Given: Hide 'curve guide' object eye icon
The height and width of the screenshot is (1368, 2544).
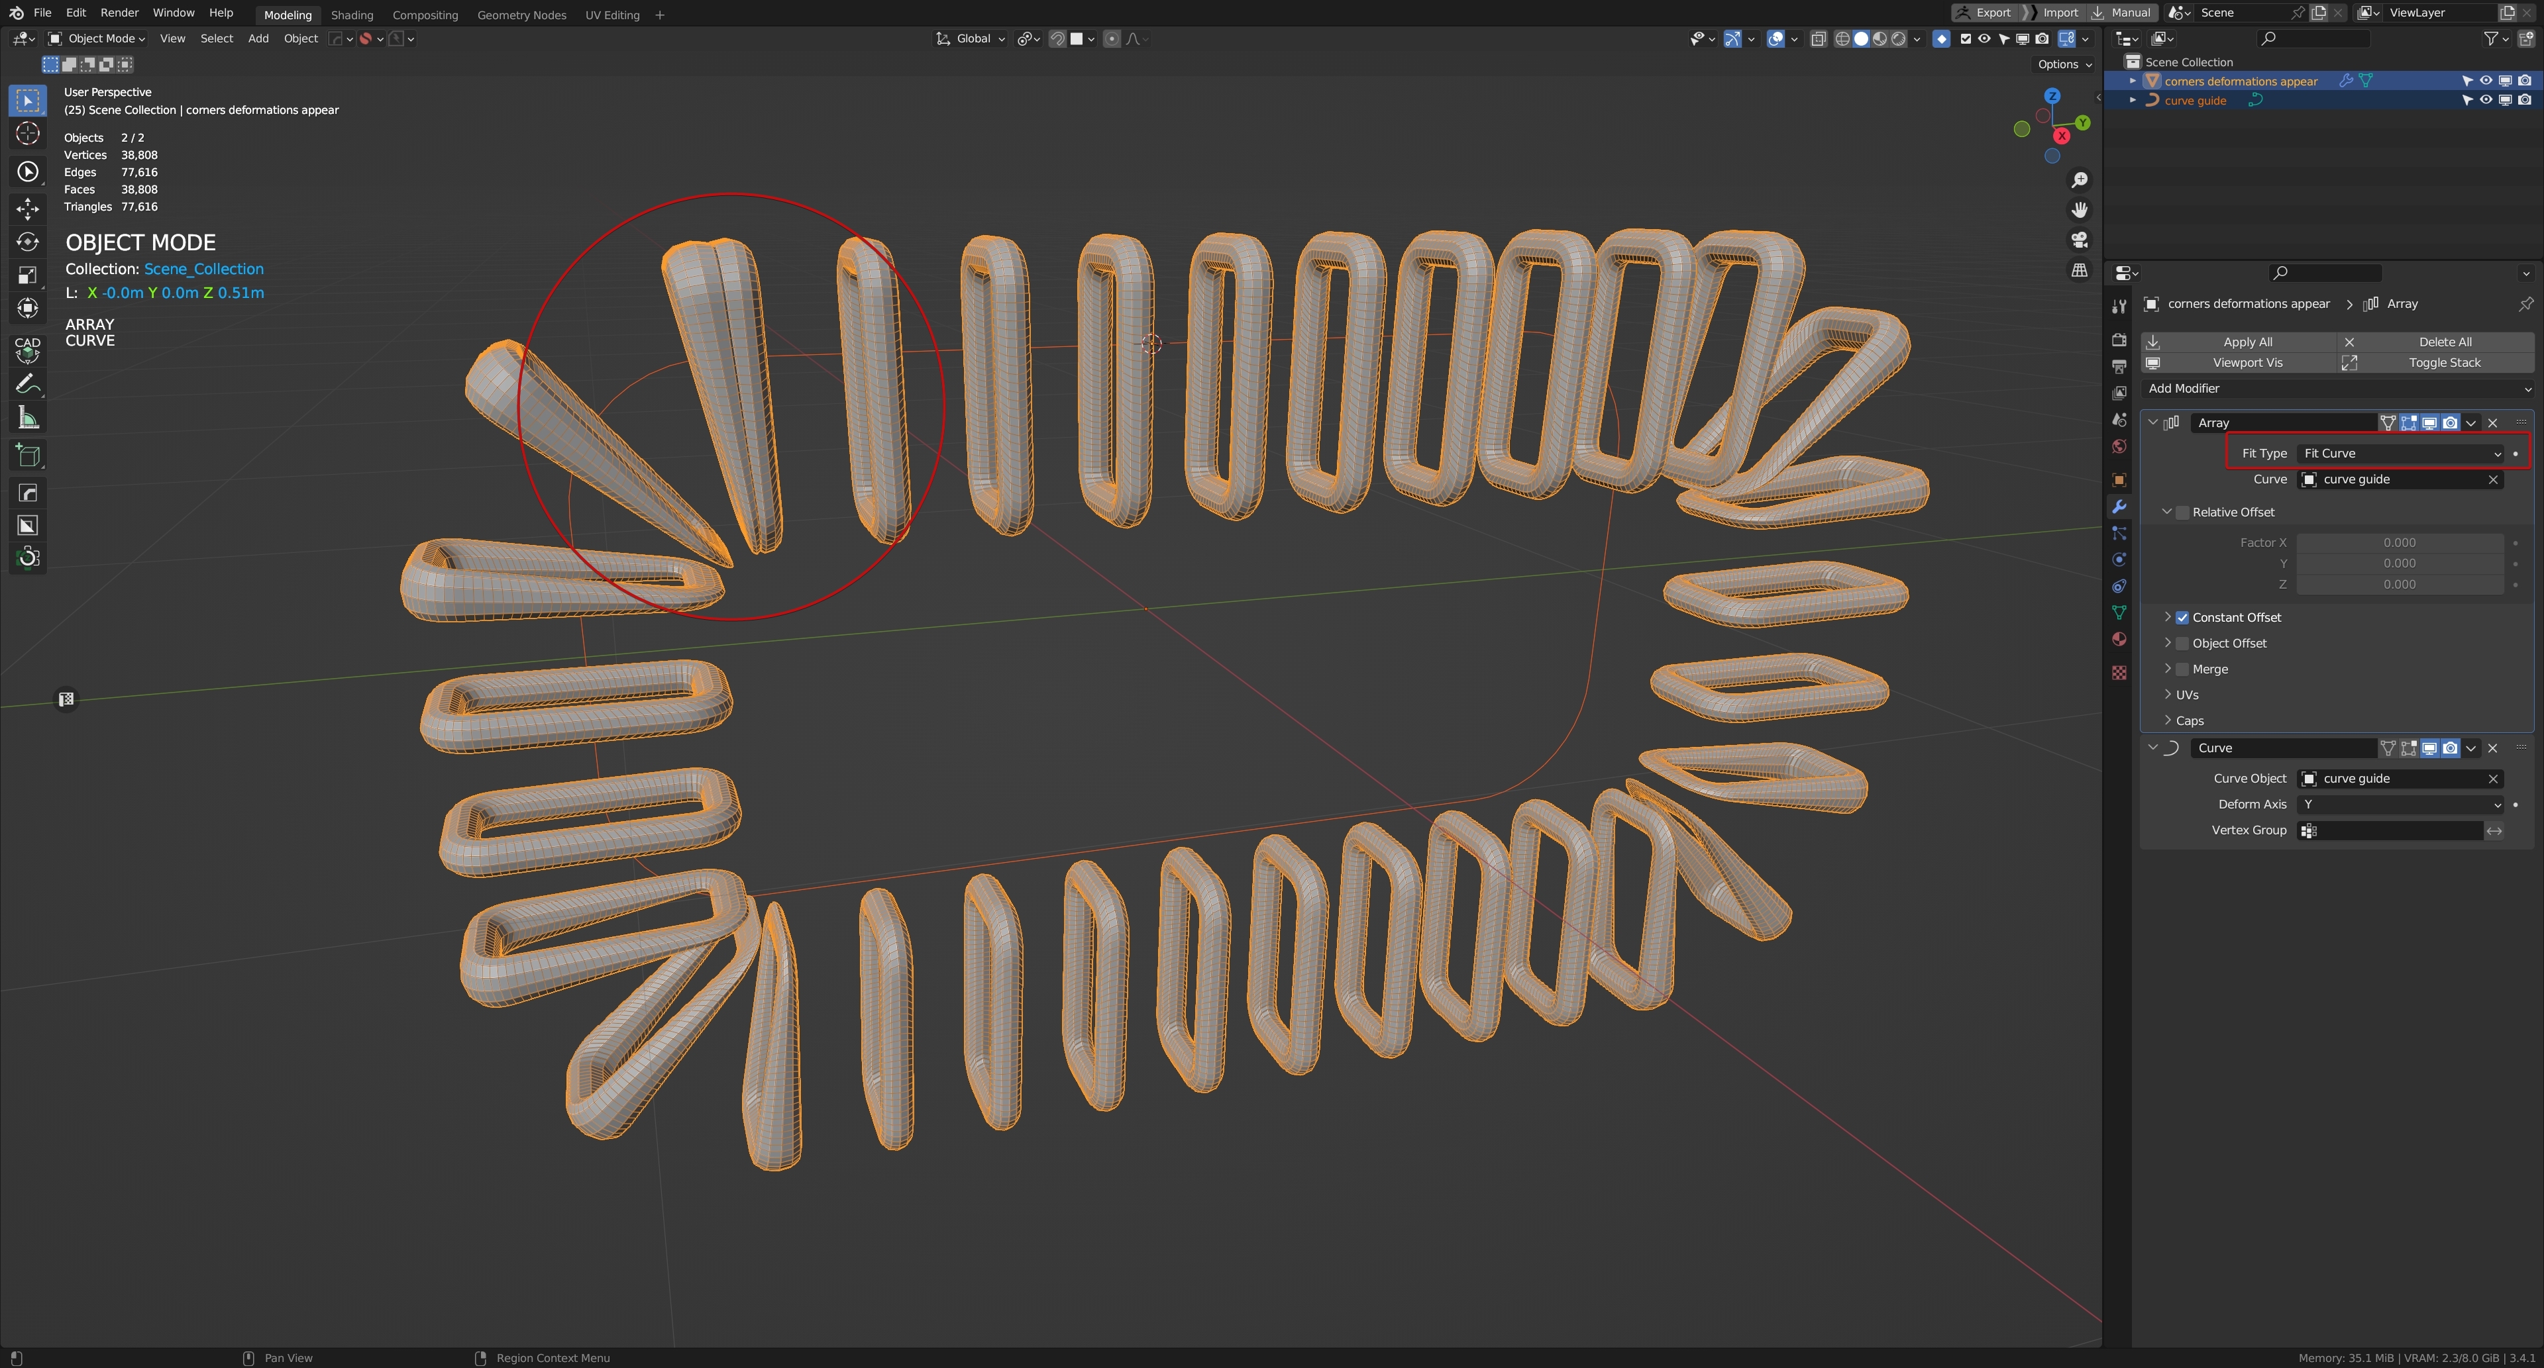Looking at the screenshot, I should [x=2486, y=100].
